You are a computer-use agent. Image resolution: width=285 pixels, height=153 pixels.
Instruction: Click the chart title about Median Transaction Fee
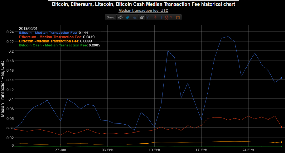pos(143,4)
